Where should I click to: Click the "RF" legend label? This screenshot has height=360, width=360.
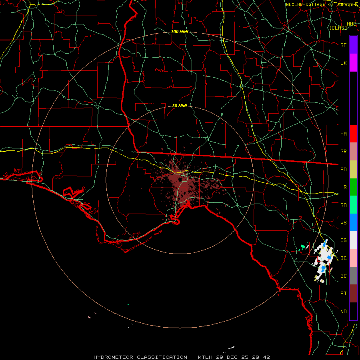[x=343, y=45]
